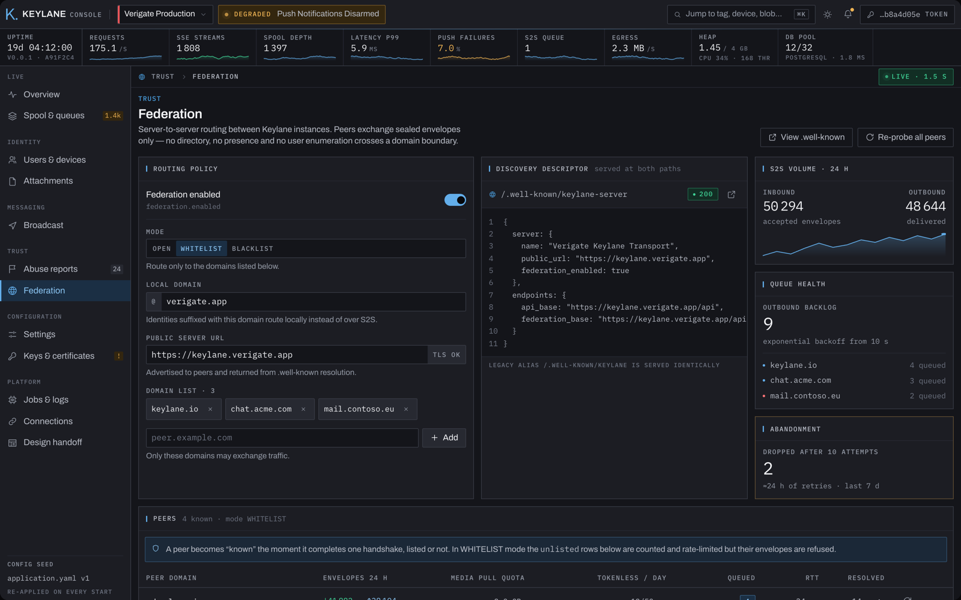Viewport: 961px width, 600px height.
Task: Toggle the LIVE refresh indicator
Action: [916, 77]
